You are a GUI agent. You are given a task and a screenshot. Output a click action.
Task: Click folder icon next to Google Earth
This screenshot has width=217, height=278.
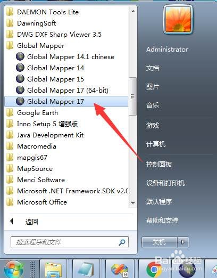[x=10, y=113]
